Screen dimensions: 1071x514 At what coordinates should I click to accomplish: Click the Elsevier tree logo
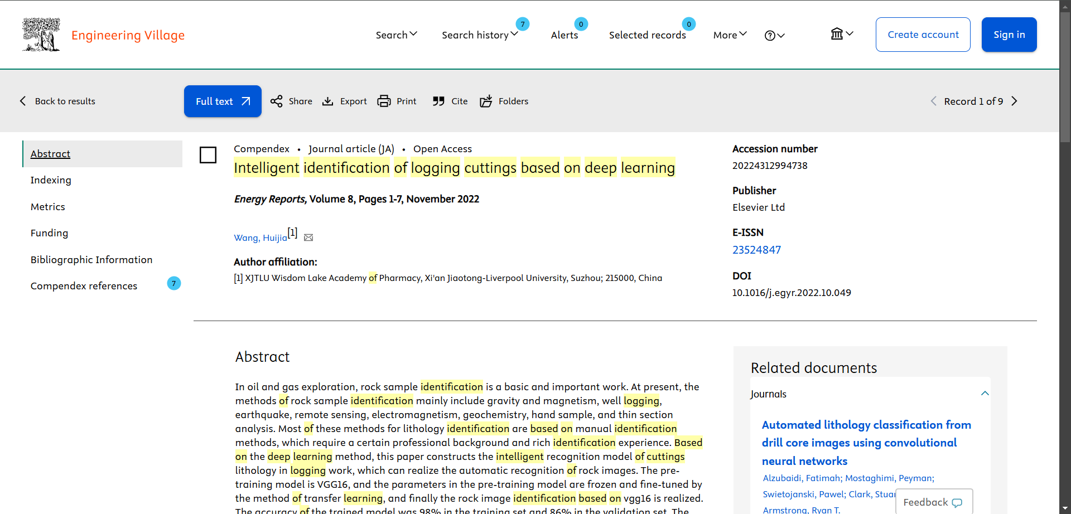[41, 35]
